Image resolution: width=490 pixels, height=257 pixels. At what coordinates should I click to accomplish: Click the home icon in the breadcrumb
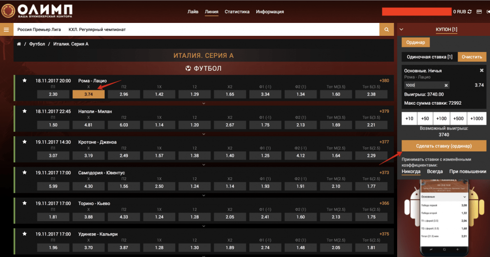(x=19, y=44)
